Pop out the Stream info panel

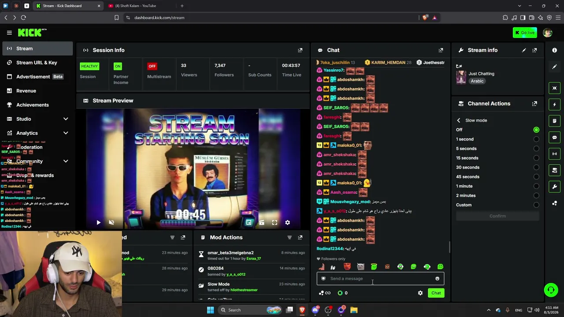pos(534,50)
